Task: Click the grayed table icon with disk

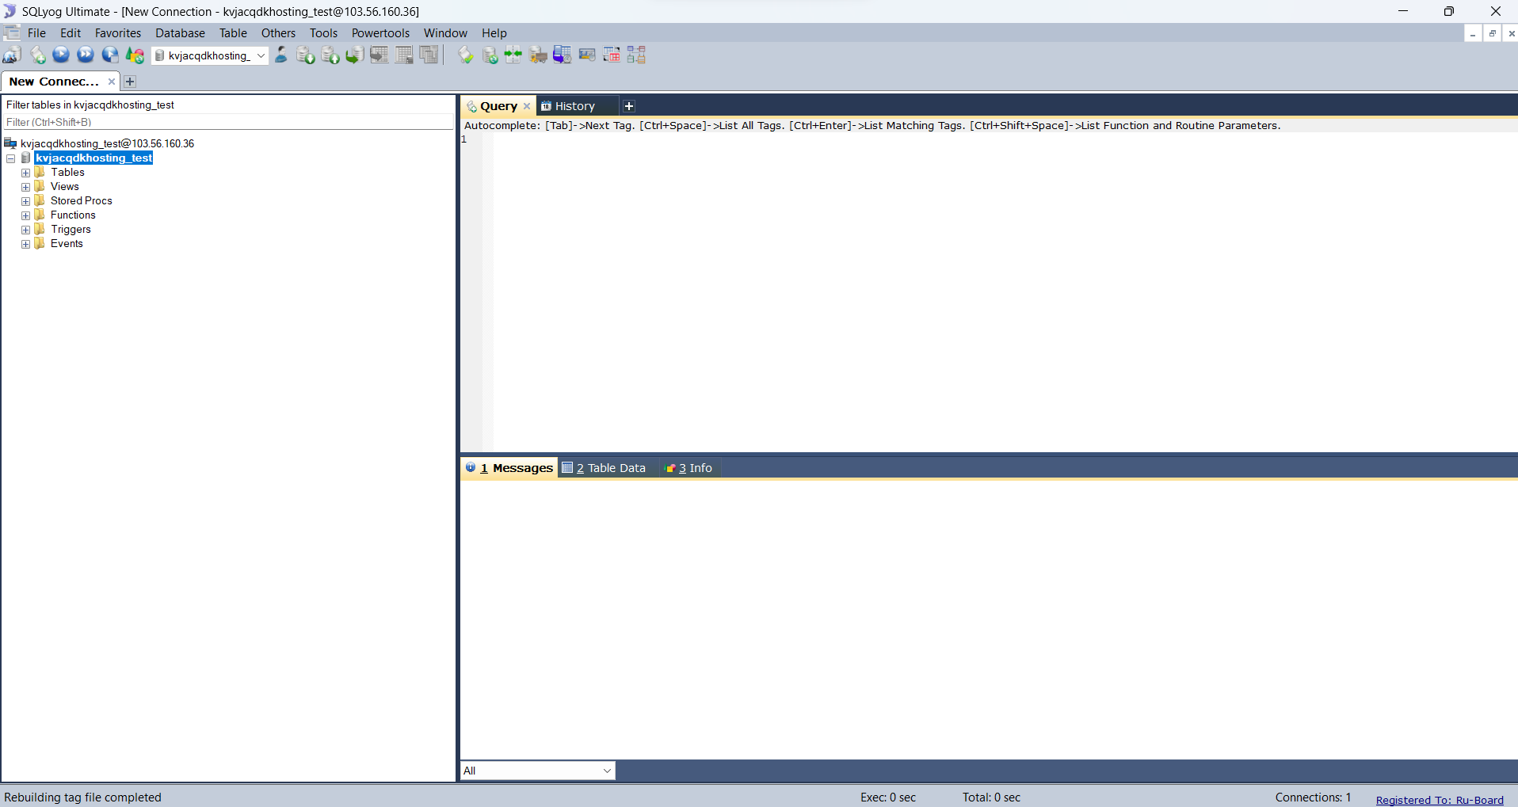Action: pyautogui.click(x=404, y=55)
